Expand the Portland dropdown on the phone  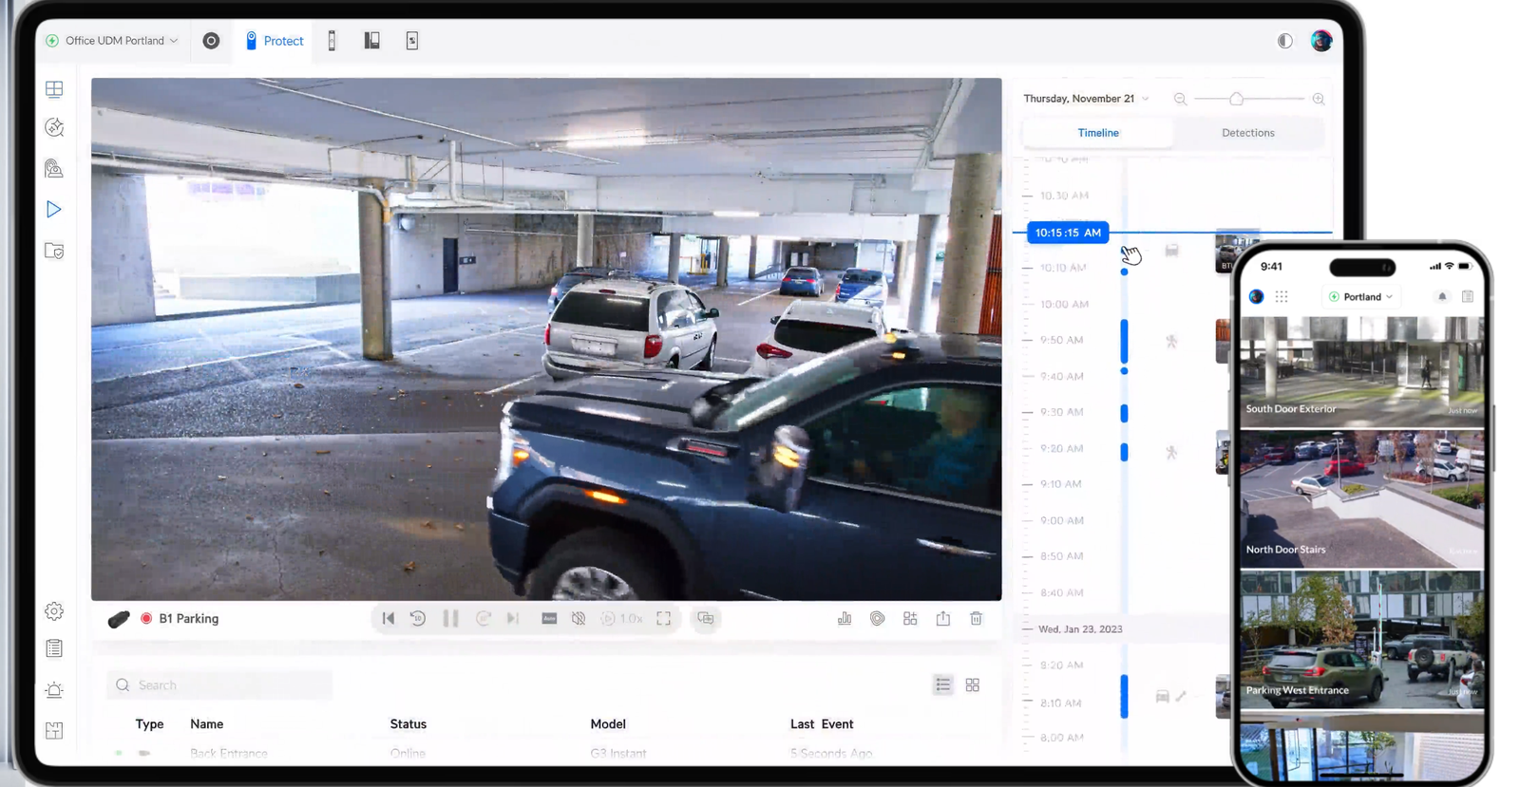1361,297
